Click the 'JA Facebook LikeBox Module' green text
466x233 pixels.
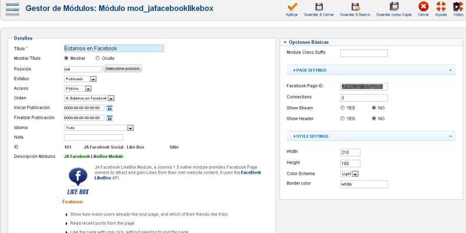pos(94,156)
